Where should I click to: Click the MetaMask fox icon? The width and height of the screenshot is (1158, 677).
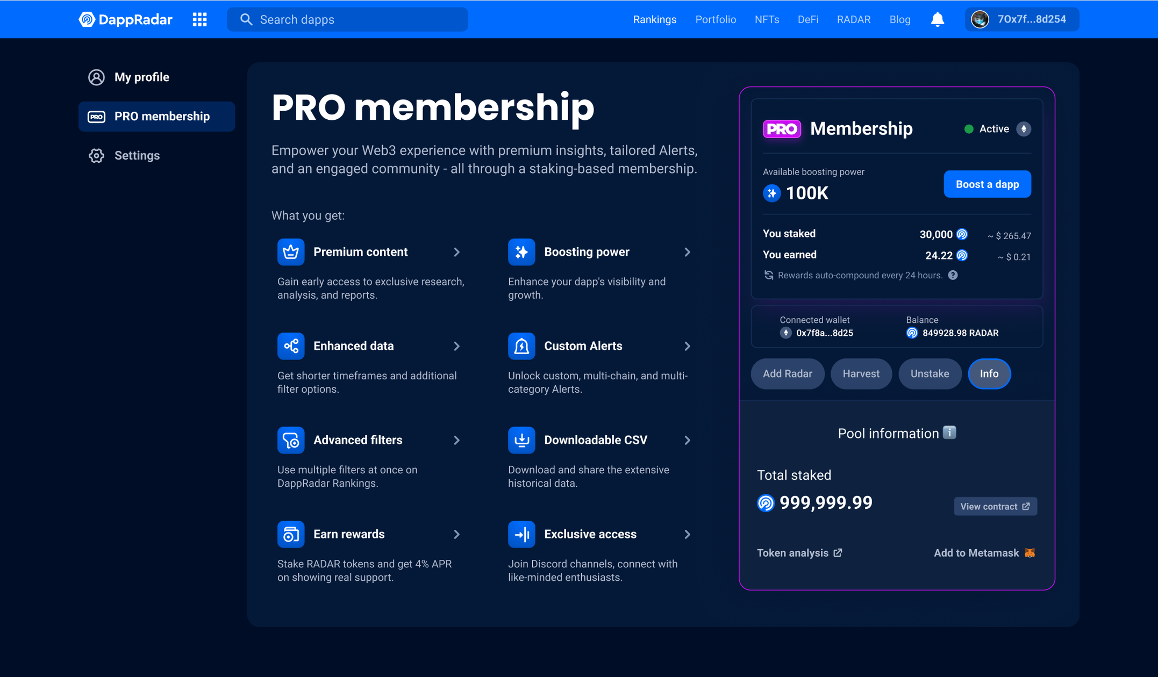coord(1030,553)
